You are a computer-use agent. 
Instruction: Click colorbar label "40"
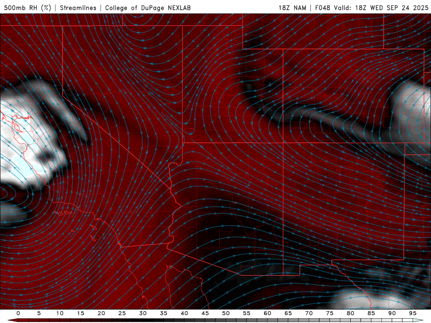click(x=184, y=313)
